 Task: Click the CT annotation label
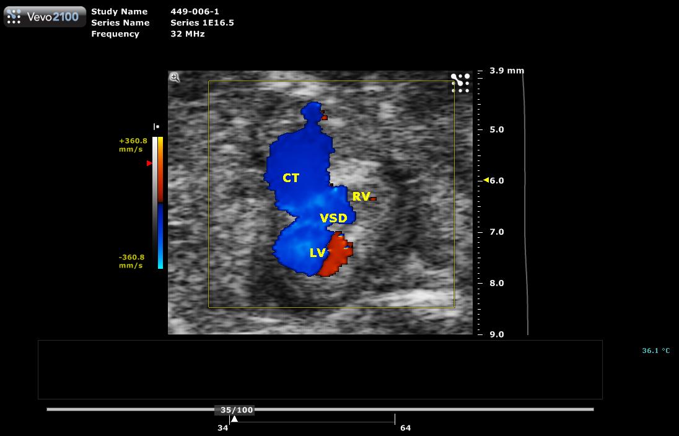tap(291, 178)
